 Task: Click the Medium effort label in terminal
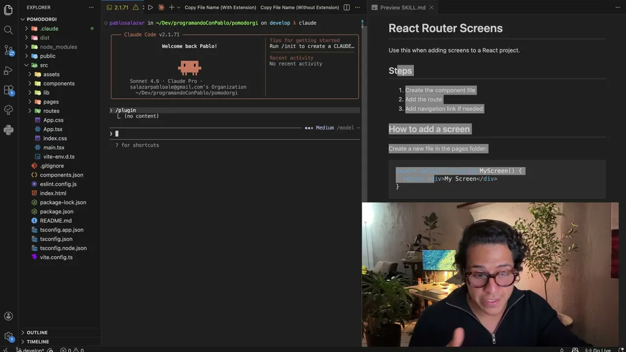[325, 128]
